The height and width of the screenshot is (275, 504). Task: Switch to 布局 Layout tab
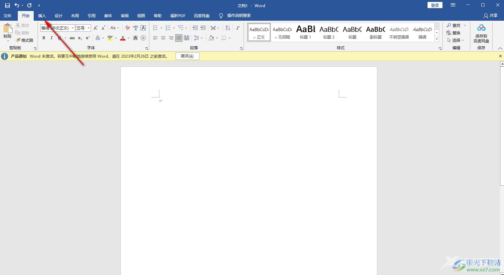75,16
